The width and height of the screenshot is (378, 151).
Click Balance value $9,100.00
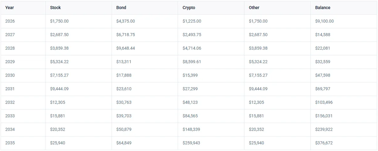[x=324, y=21]
